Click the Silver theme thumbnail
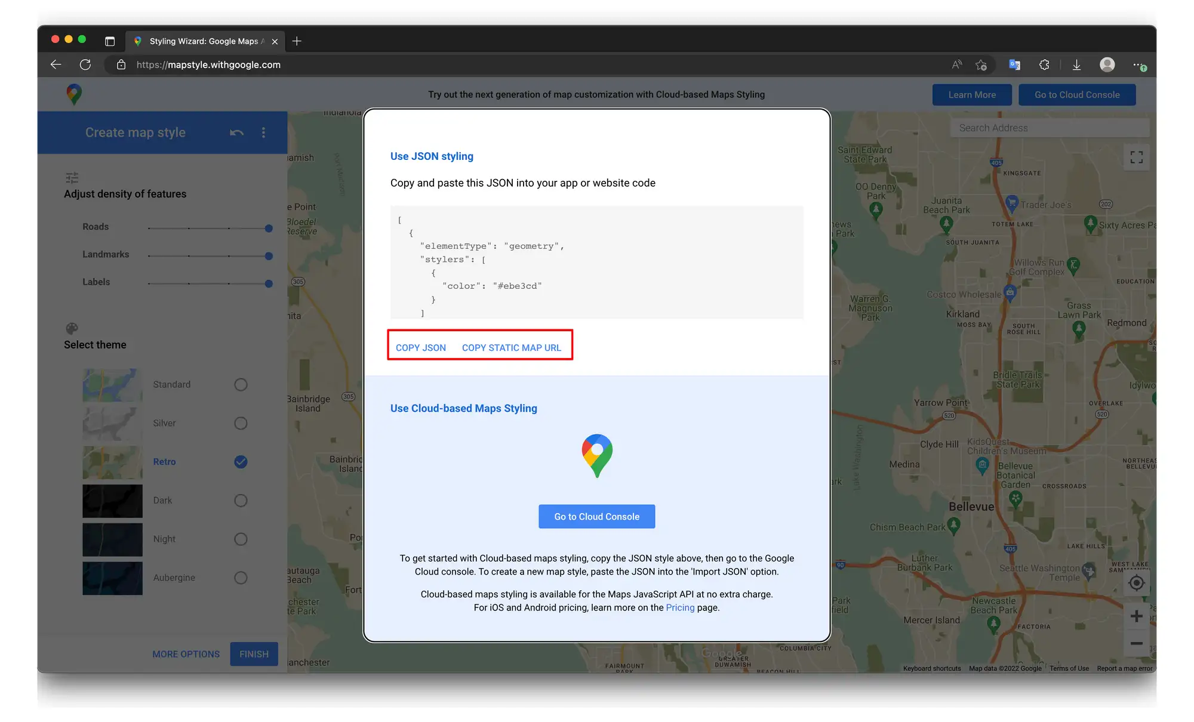The width and height of the screenshot is (1194, 722). (x=112, y=424)
